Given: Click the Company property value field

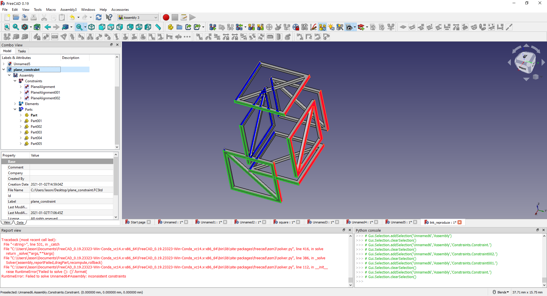Looking at the screenshot, I should pyautogui.click(x=71, y=173).
